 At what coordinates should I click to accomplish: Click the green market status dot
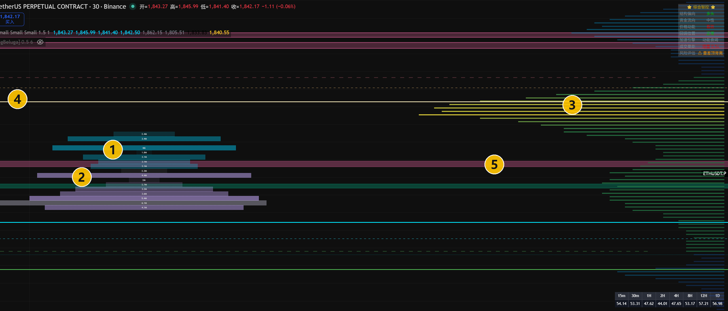[133, 6]
